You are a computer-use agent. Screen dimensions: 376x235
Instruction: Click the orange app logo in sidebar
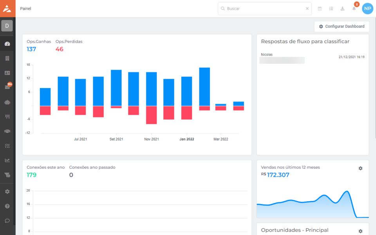pos(7,8)
